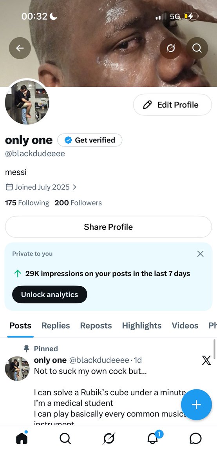Image resolution: width=217 pixels, height=471 pixels.
Task: Tap Share Profile button
Action: point(108,227)
